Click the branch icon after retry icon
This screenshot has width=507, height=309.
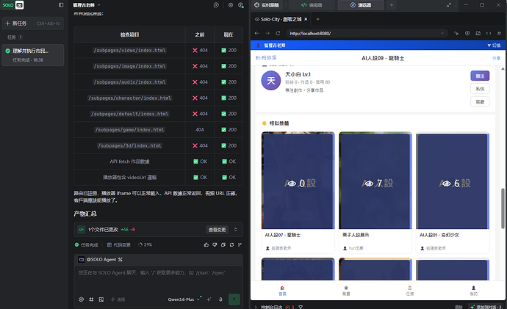pyautogui.click(x=240, y=244)
